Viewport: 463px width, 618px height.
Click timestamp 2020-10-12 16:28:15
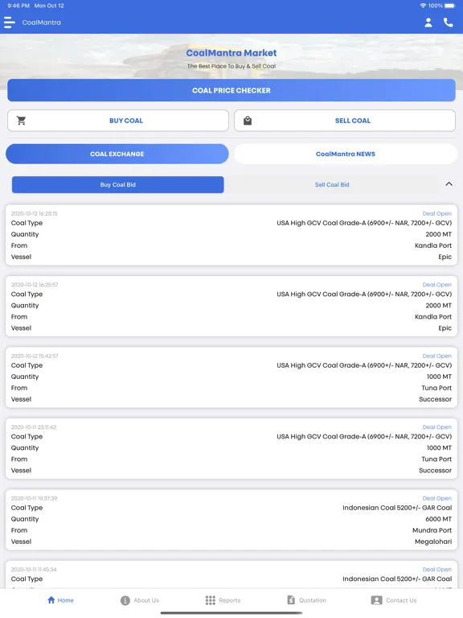click(35, 213)
